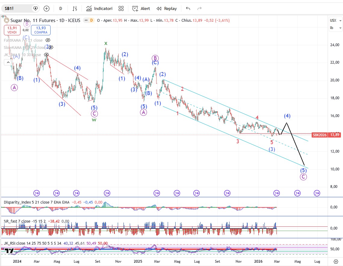Open the compare or add symbol button
The height and width of the screenshot is (266, 343).
(46, 8)
